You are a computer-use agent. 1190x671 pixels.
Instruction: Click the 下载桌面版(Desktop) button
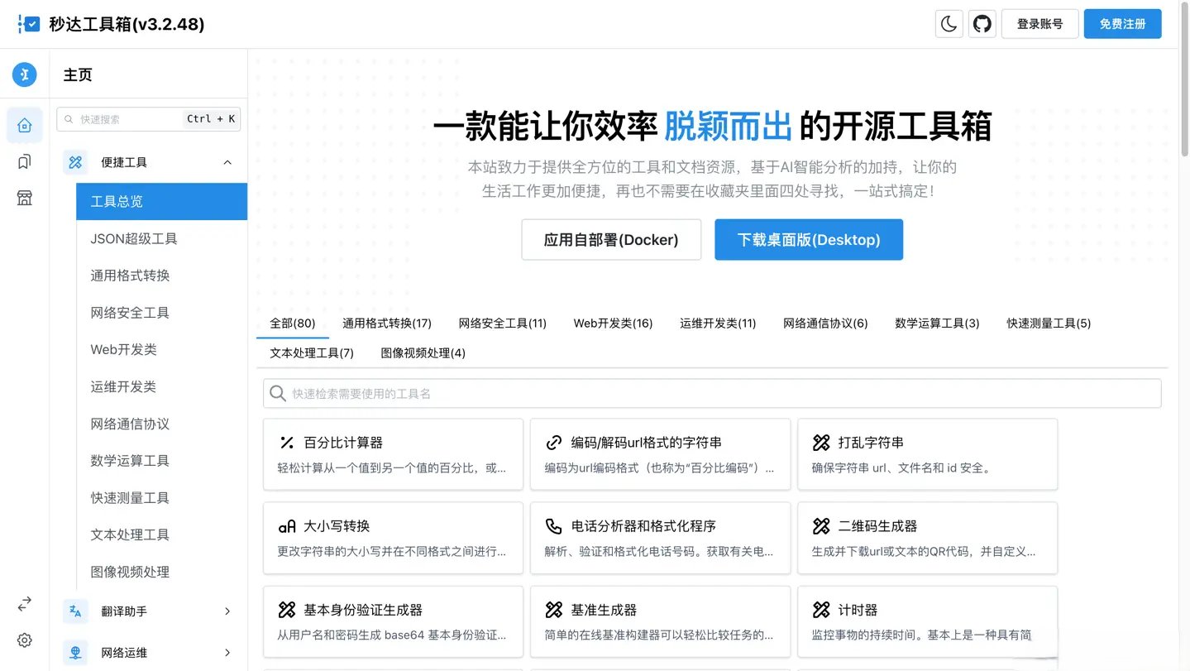click(808, 239)
